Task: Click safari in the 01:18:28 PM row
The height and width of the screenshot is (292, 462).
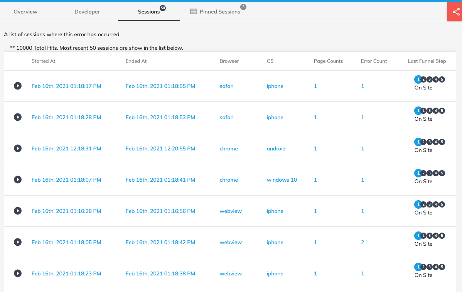Action: coord(227,117)
